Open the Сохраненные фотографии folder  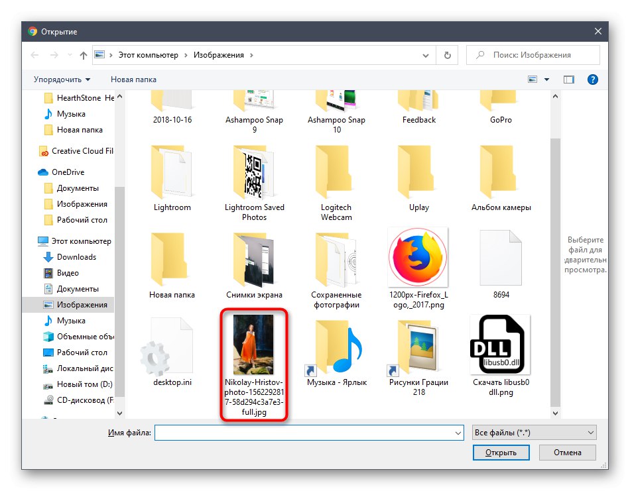336,271
